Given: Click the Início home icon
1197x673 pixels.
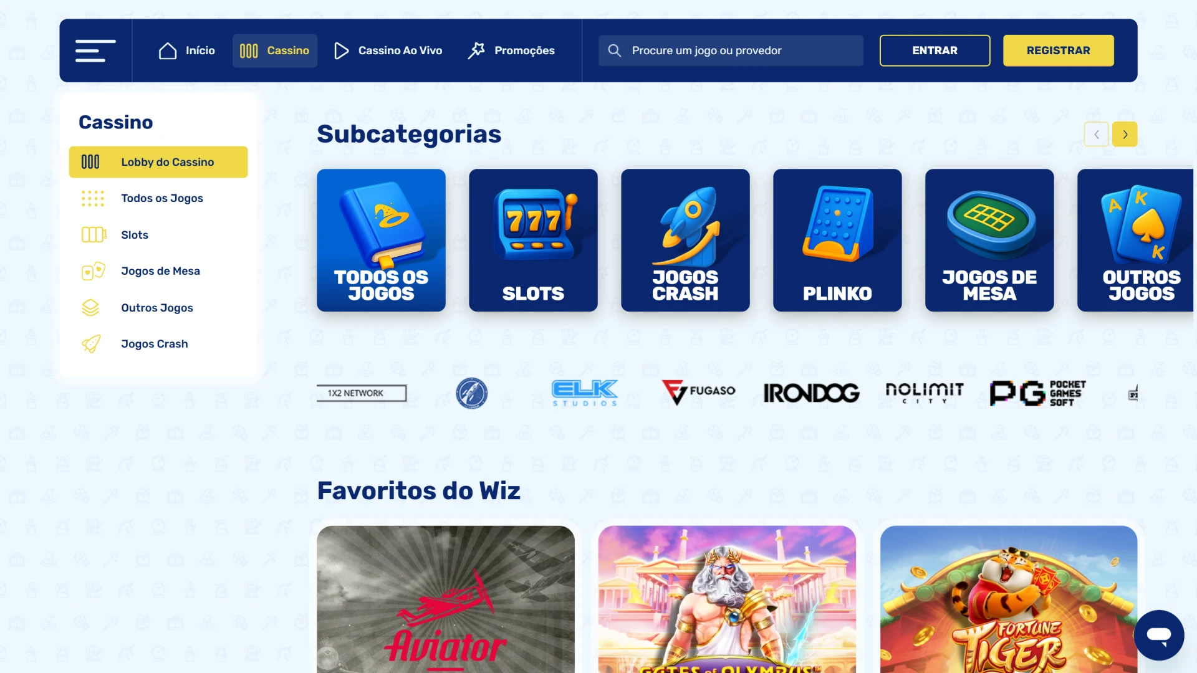Looking at the screenshot, I should 168,50.
